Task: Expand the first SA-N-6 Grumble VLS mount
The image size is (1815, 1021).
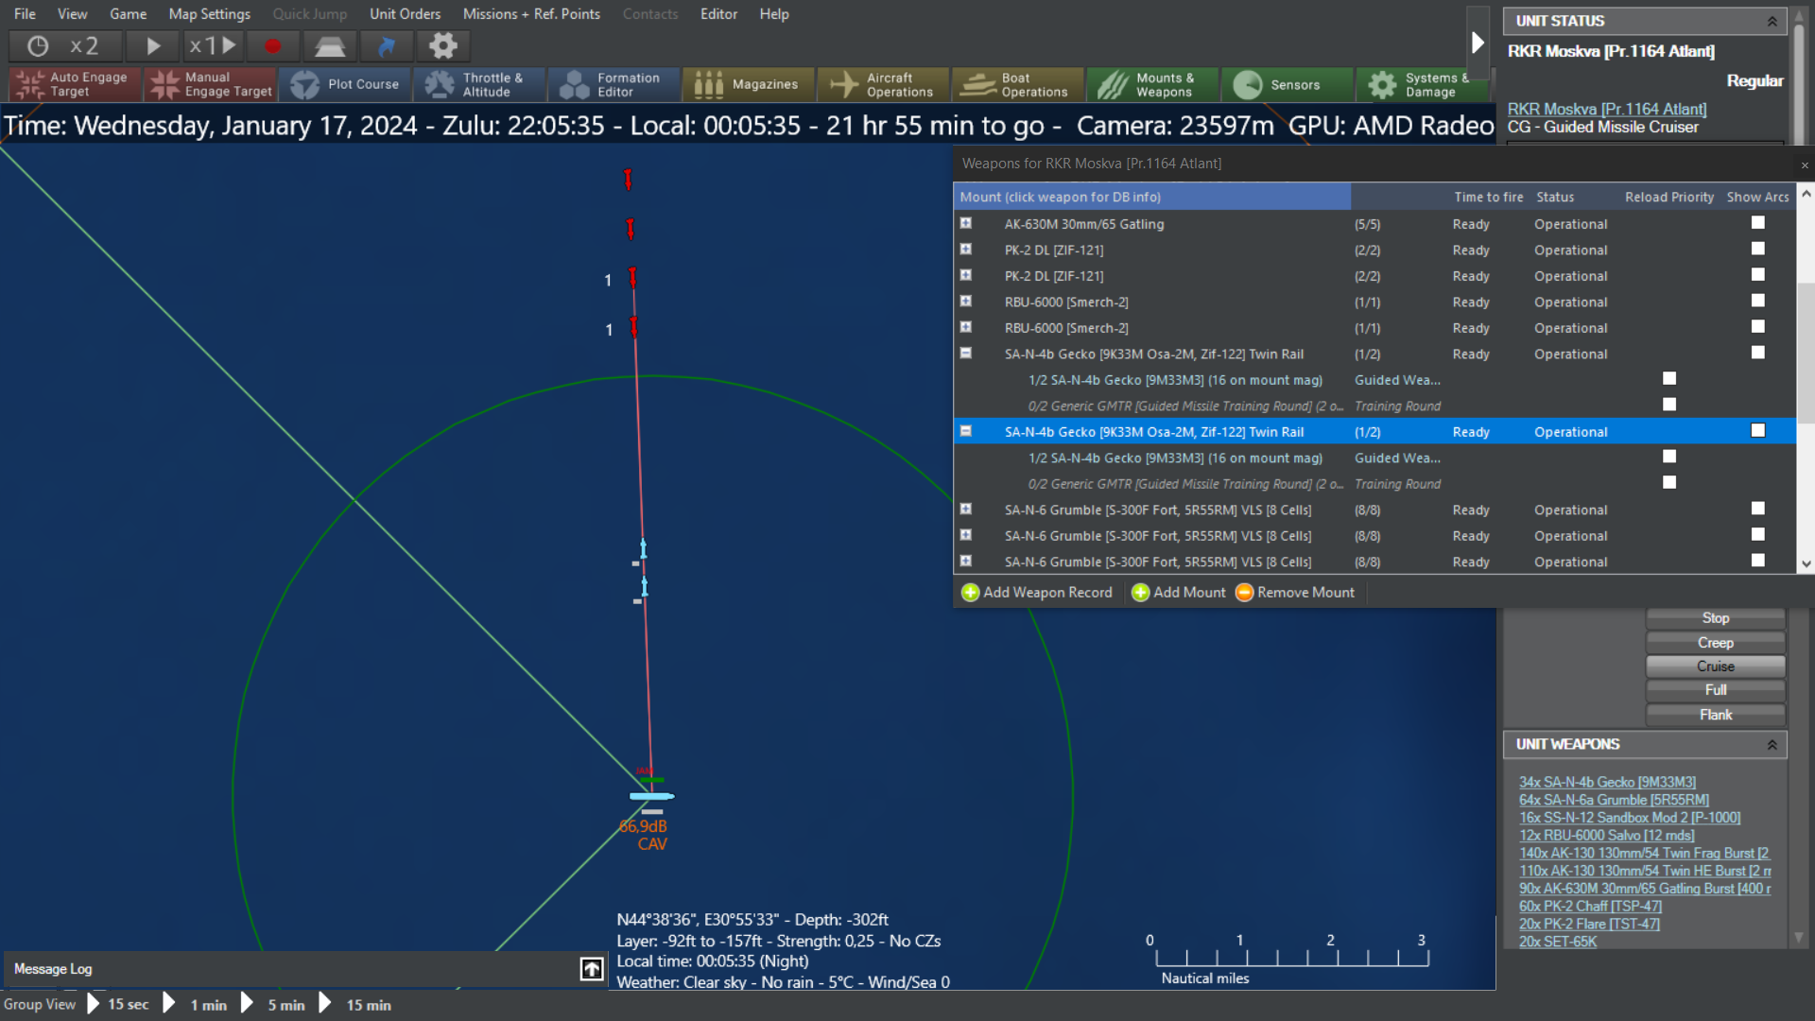Action: click(966, 509)
